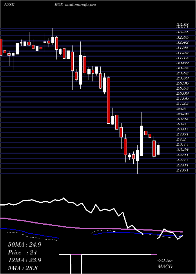Screen dimensions: 196x274
Task: Click the 50MA : 24.9 readout
Action: 24,245
